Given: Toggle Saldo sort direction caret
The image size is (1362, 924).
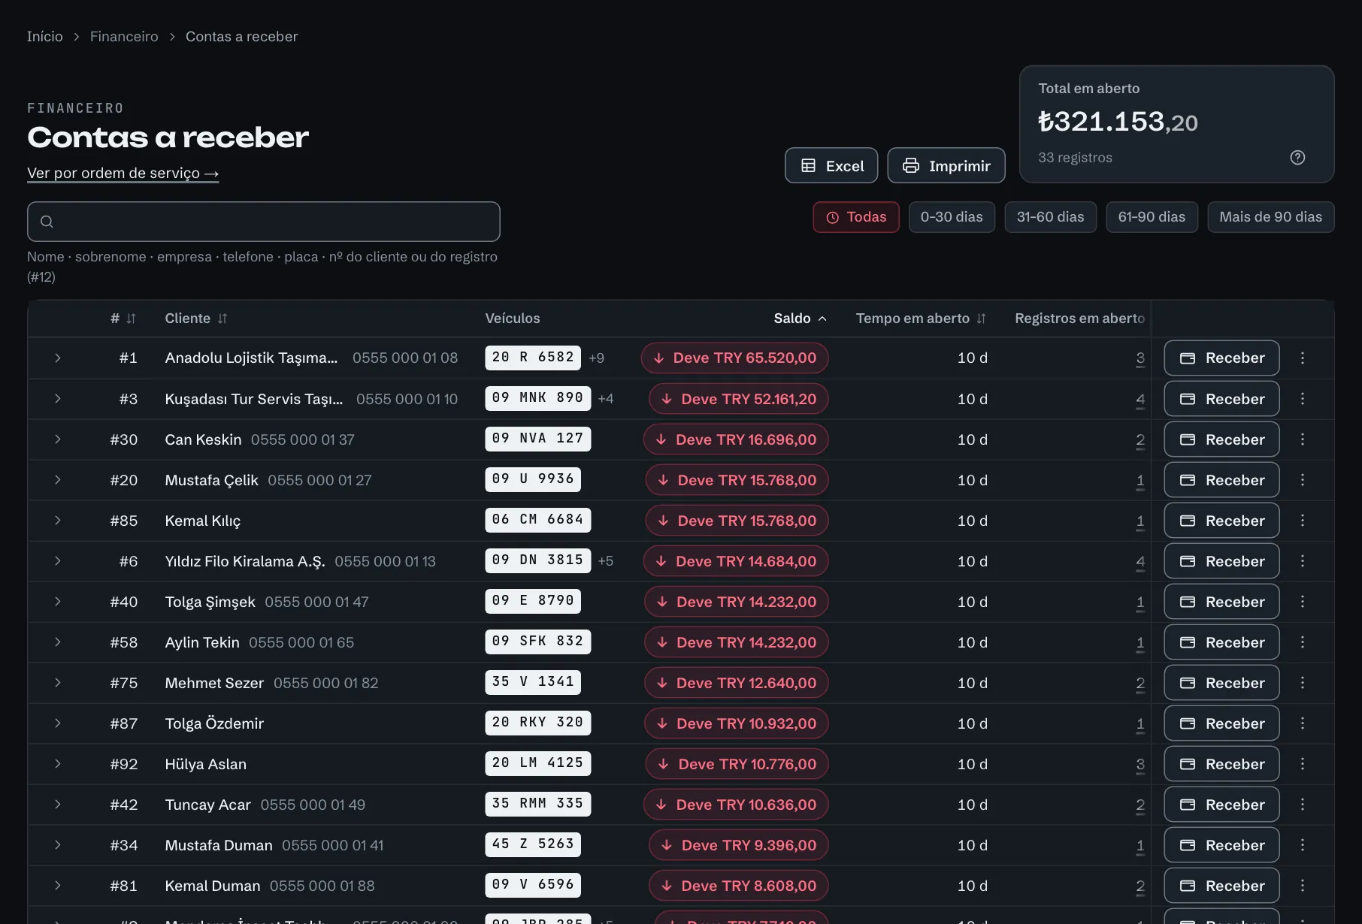Looking at the screenshot, I should pos(822,319).
